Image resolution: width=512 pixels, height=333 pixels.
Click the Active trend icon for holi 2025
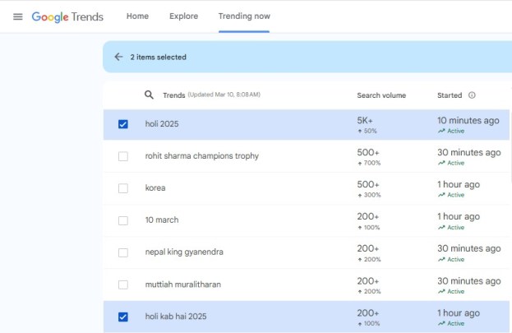[441, 131]
